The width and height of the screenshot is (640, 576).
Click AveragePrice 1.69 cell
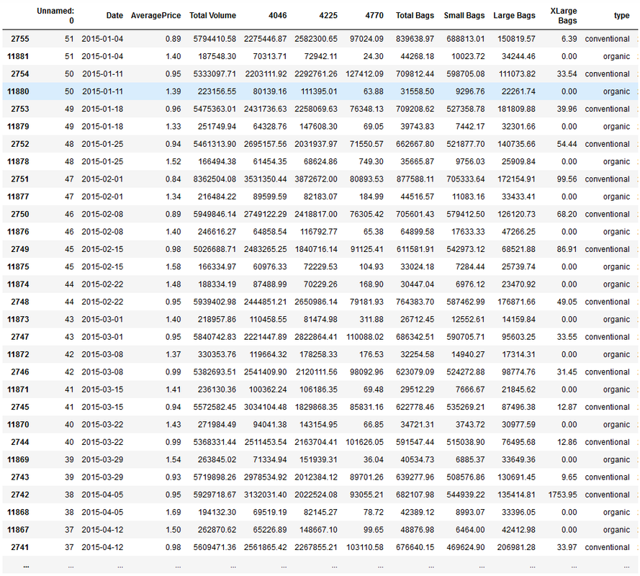point(173,513)
